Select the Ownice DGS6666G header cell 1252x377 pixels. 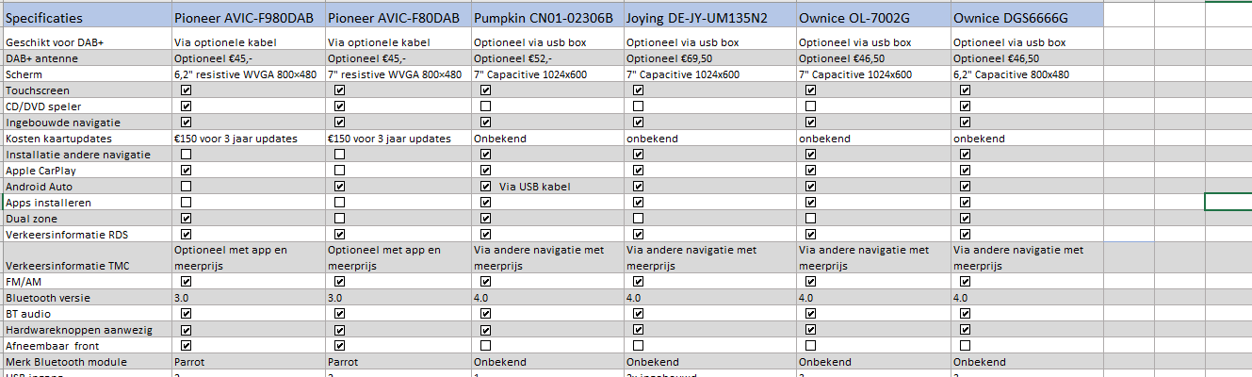coord(1027,18)
